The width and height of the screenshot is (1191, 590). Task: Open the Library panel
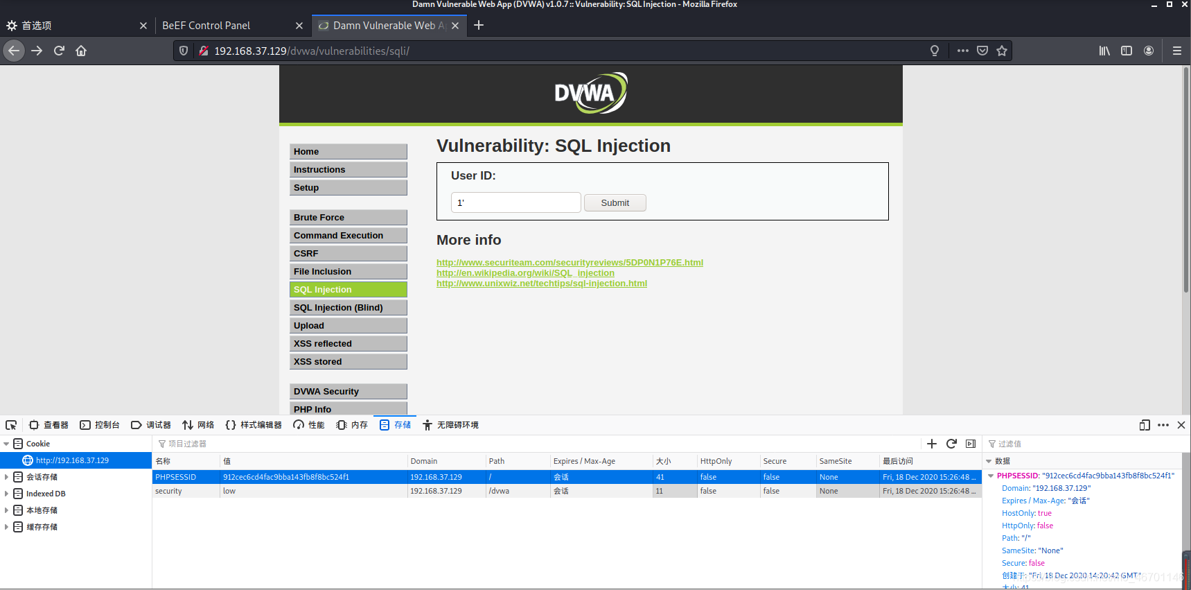[x=1104, y=51]
